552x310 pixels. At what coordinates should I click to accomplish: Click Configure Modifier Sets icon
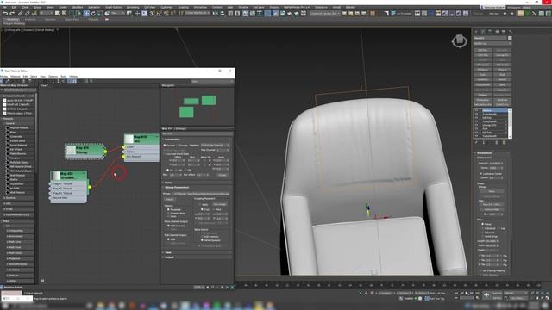(x=504, y=142)
